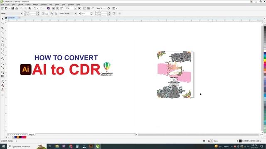Apply page layout to all pages
Screen dimensions: 266x149
point(52,14)
